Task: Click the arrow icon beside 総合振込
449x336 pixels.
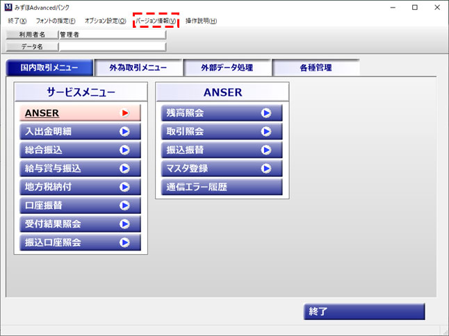Action: point(124,150)
